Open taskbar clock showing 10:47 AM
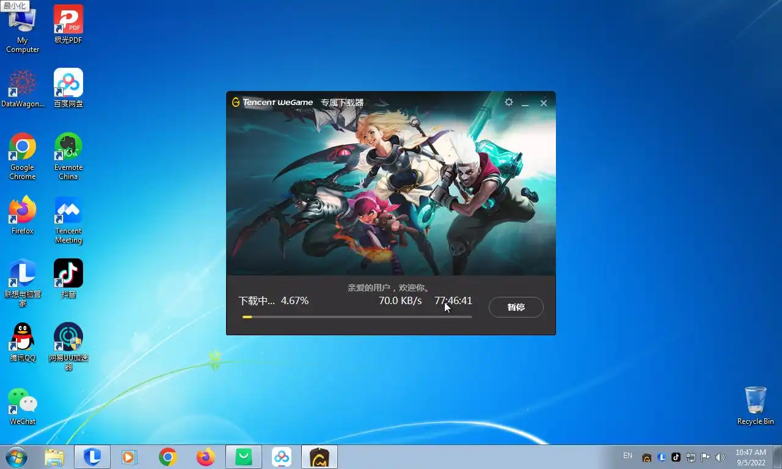 coord(750,457)
